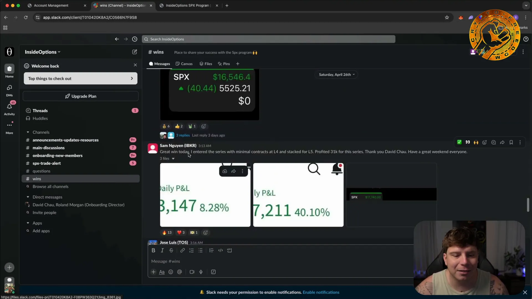
Task: Click the Upgrade Plan button
Action: 80,96
